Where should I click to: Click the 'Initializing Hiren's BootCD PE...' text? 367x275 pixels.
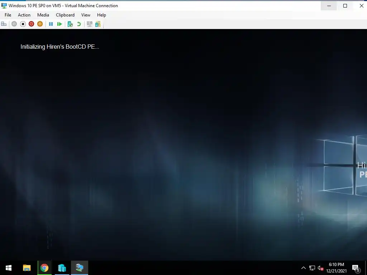tap(60, 47)
